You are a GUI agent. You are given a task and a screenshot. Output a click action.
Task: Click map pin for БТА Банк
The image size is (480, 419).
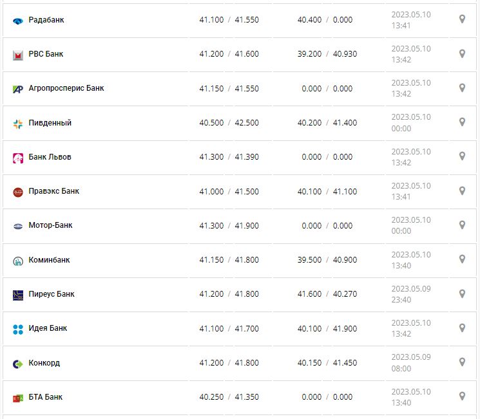click(x=462, y=396)
